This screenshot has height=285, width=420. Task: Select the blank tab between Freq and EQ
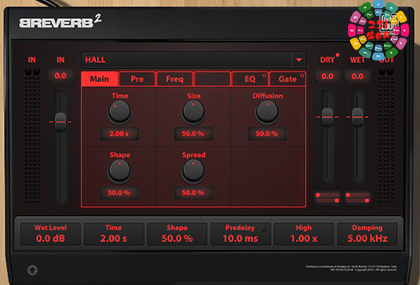[212, 79]
